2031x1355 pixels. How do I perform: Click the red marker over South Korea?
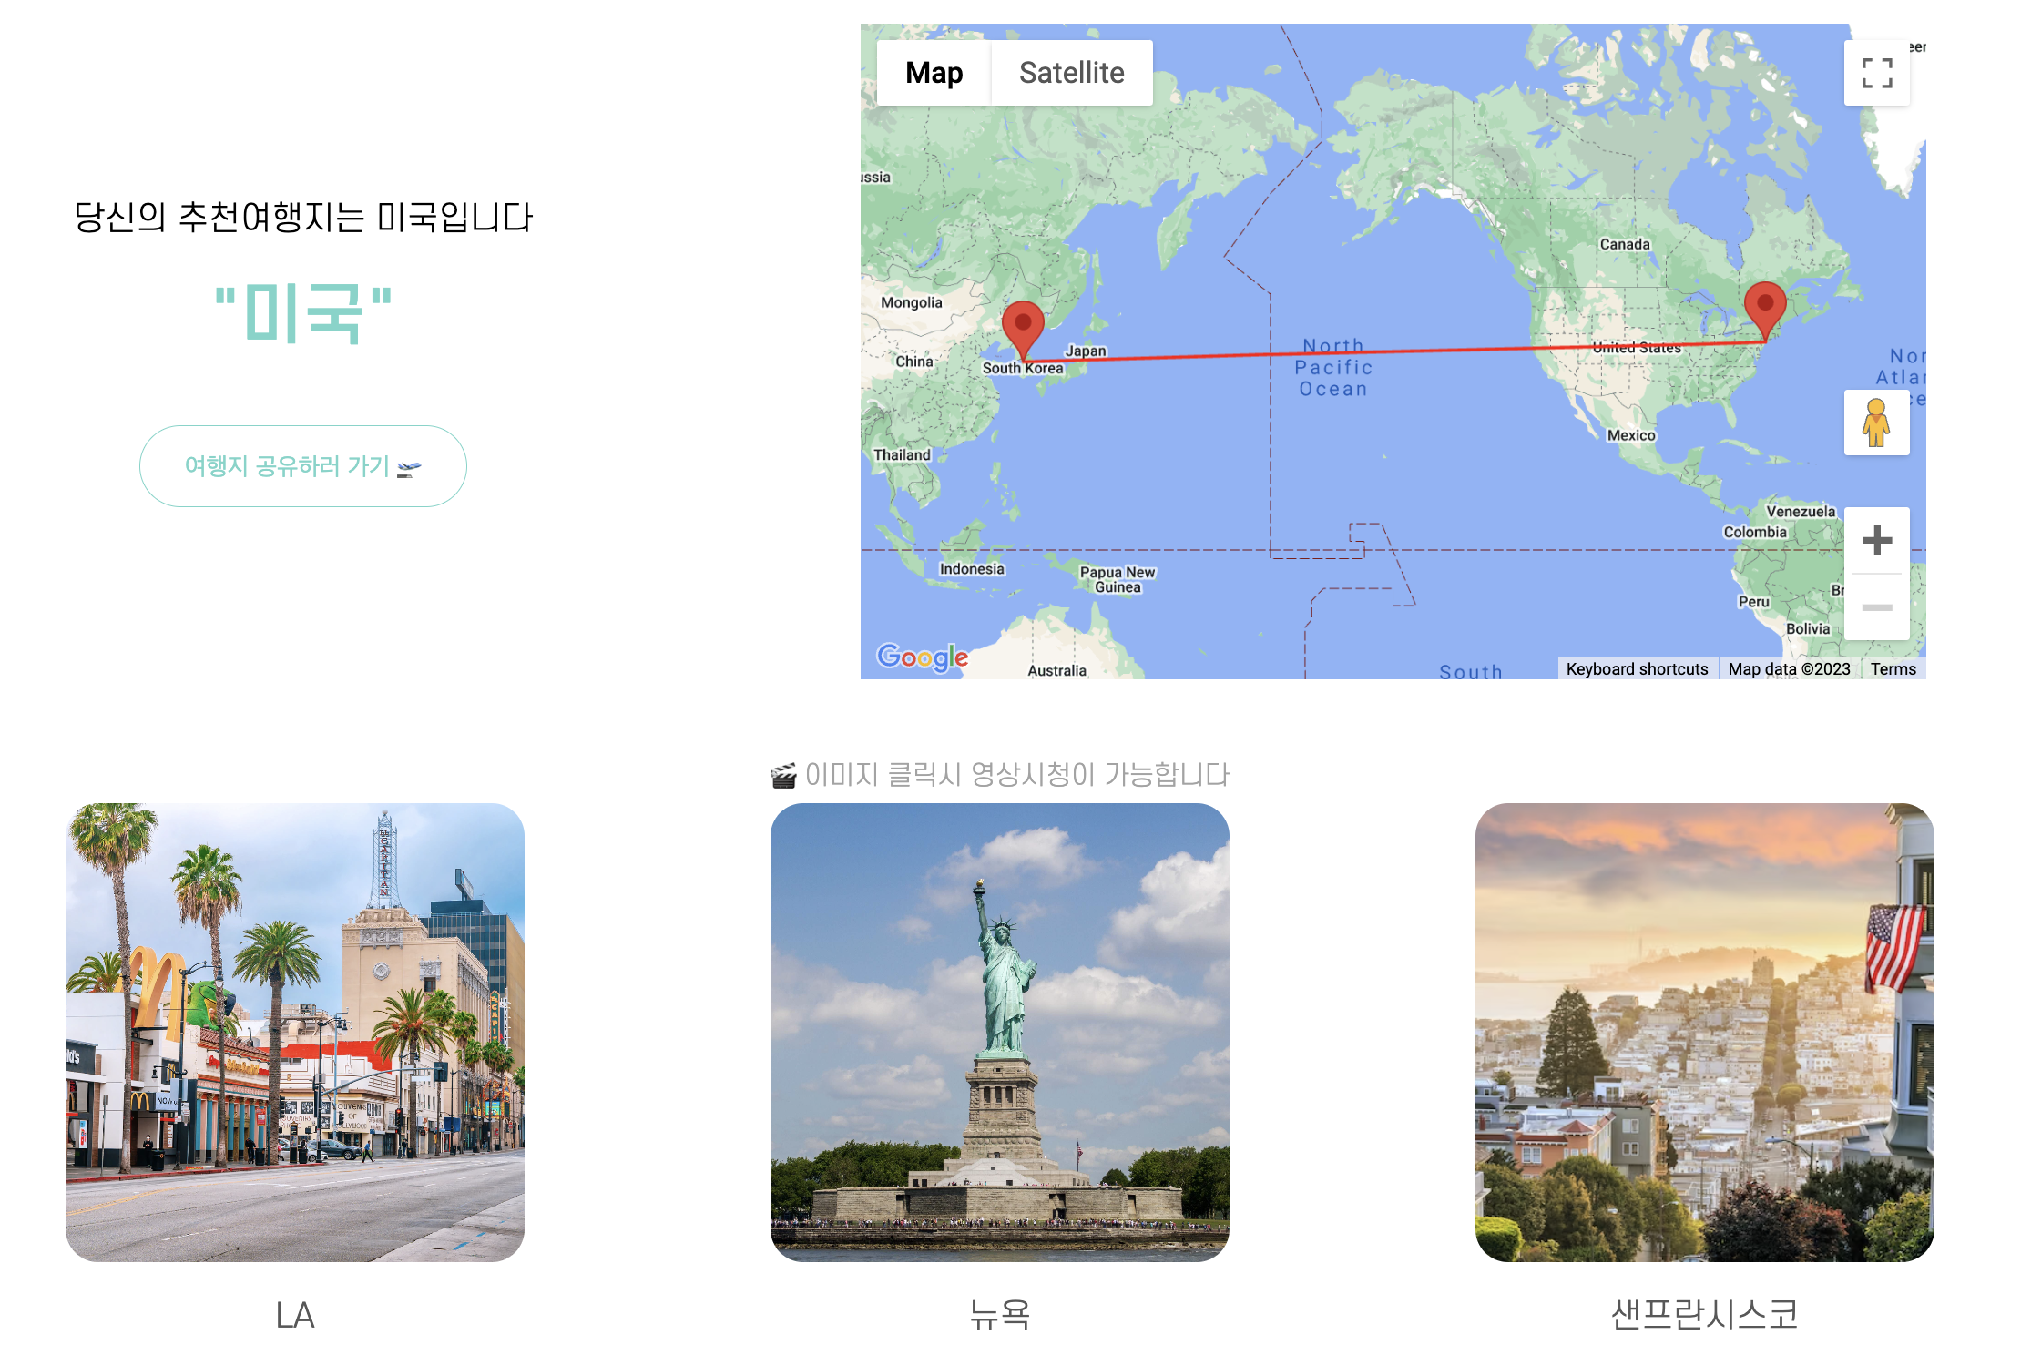click(1023, 325)
